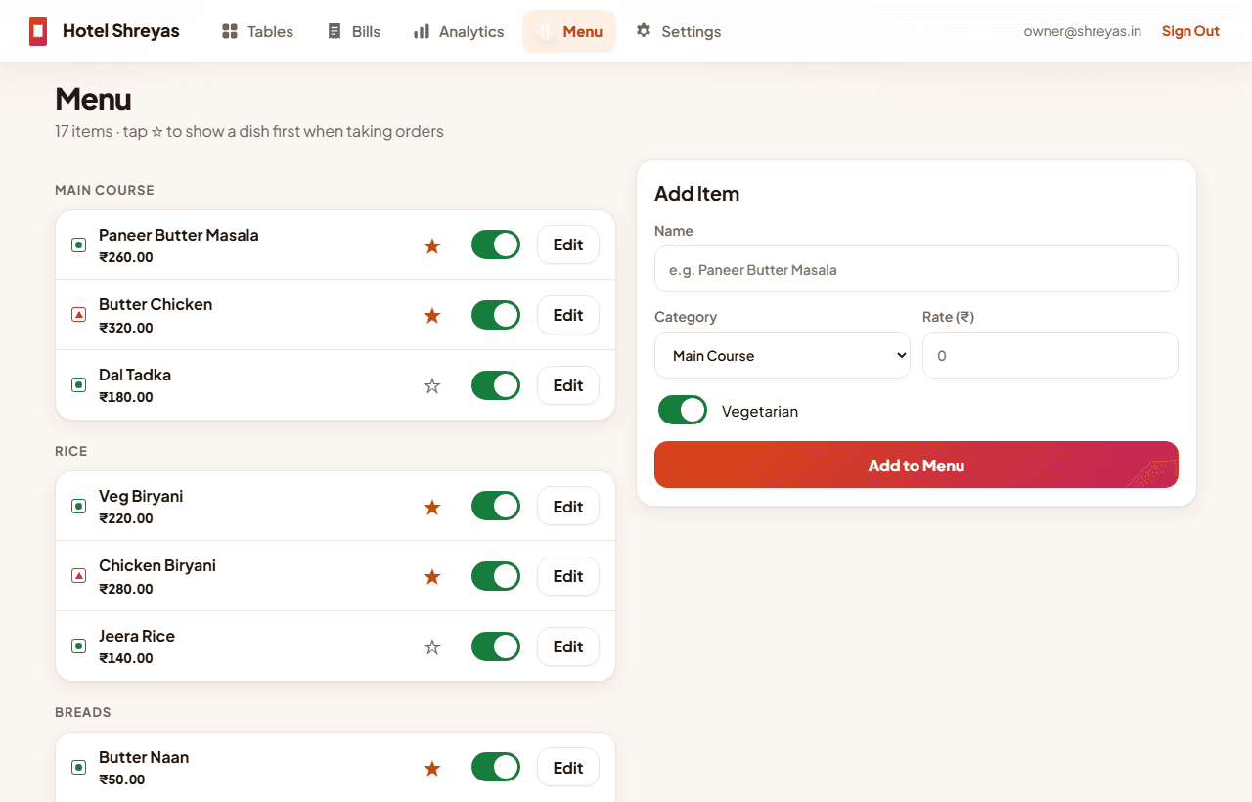Click the Hotel Shreyas brand name
This screenshot has width=1252, height=802.
(121, 31)
